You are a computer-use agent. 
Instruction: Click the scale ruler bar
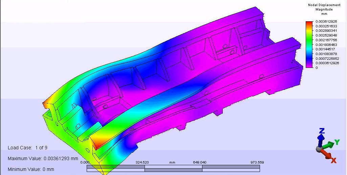173,168
